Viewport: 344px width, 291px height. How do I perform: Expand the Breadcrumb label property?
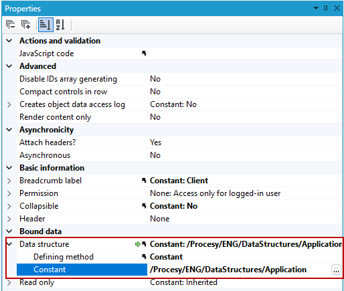[x=9, y=181]
